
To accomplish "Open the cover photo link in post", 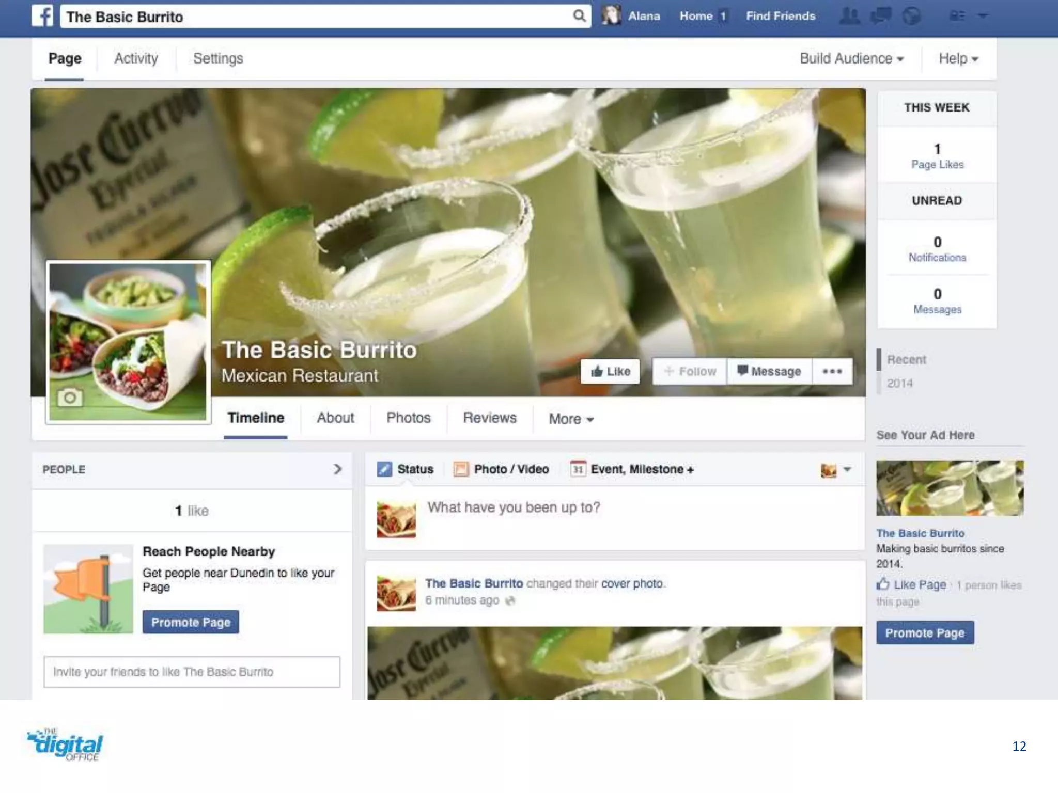I will 632,583.
